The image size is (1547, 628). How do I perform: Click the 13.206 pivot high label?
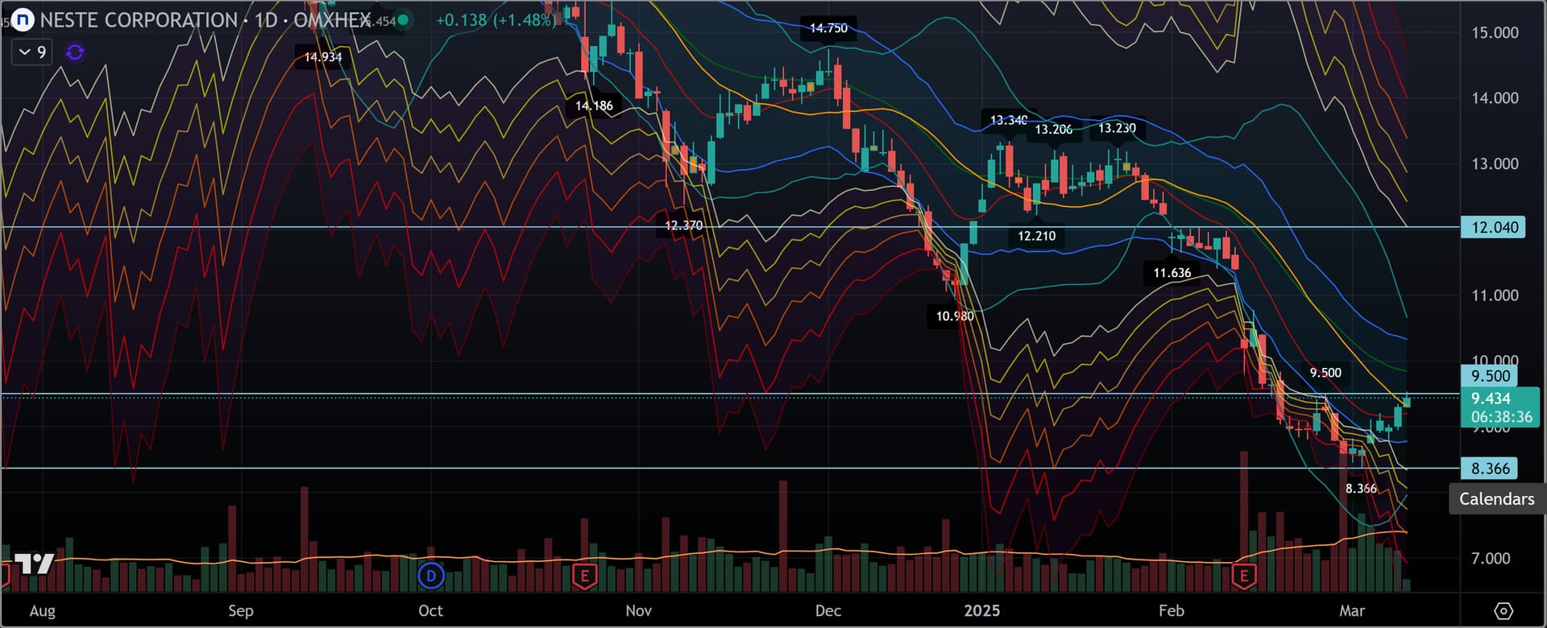tap(1053, 129)
